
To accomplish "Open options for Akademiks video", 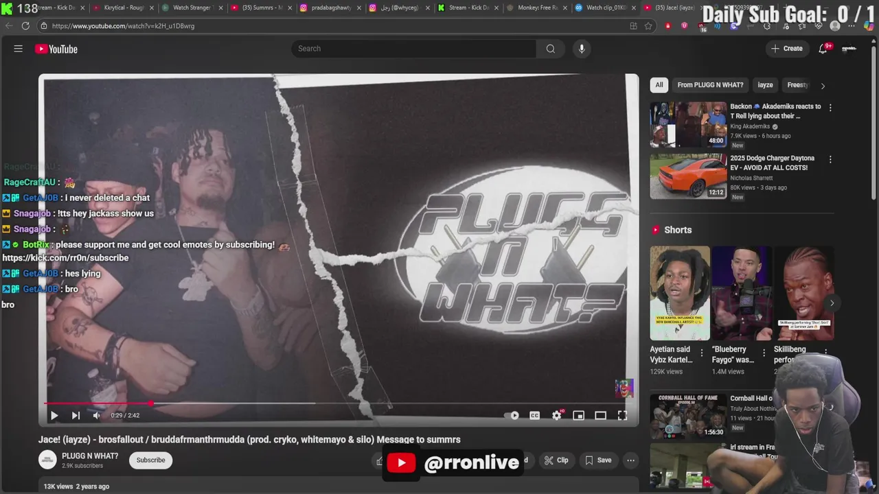I will point(830,108).
